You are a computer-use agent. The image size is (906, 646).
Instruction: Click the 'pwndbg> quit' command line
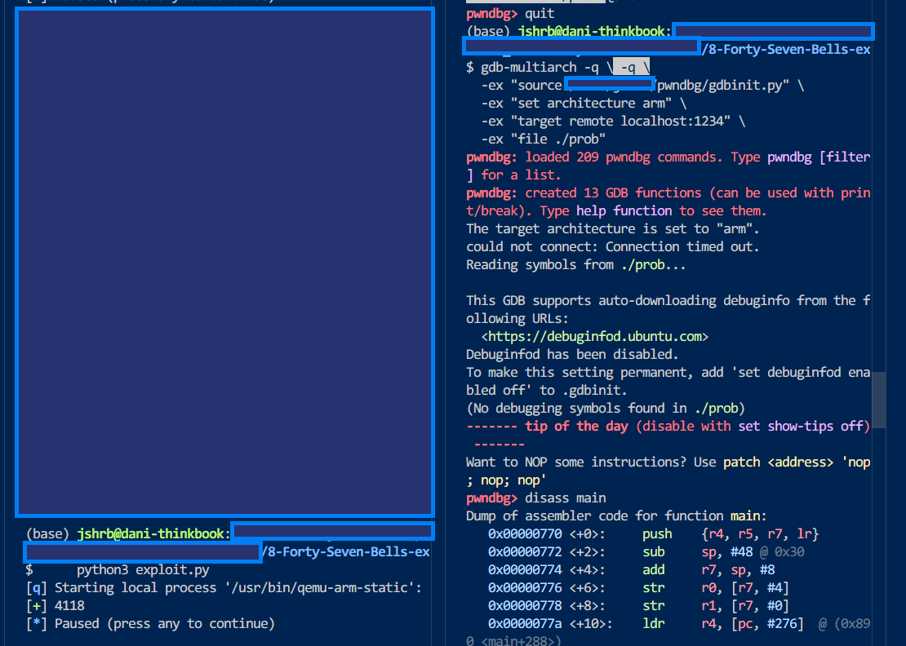click(510, 13)
